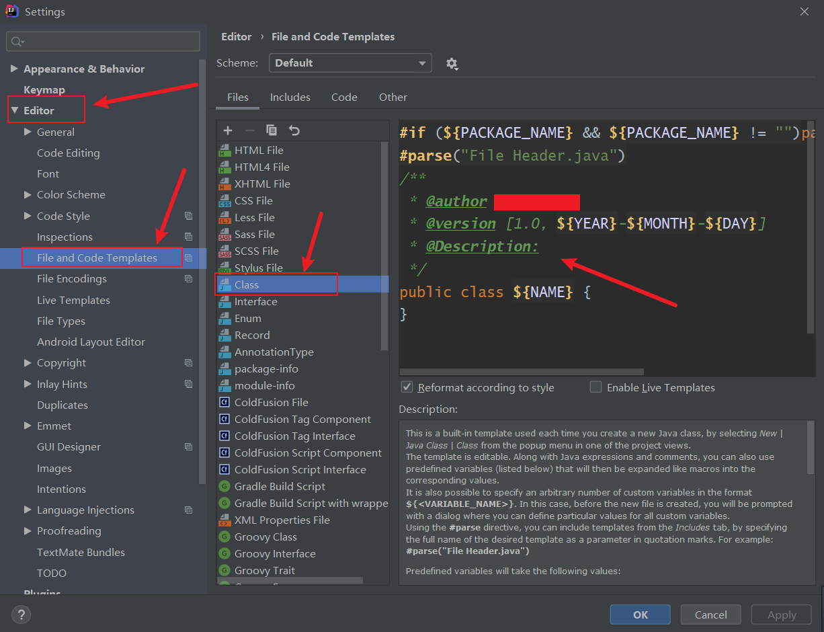Select the Enum template icon

pos(225,319)
